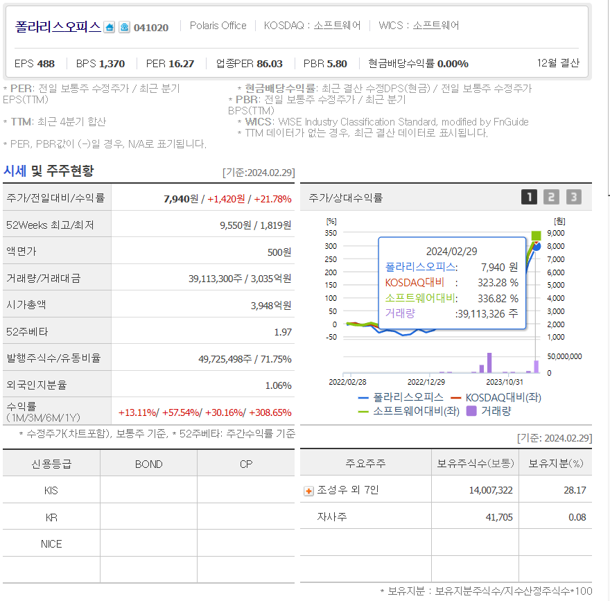The image size is (610, 601).
Task: Open the phone icon beside stock code 041020
Action: 124,27
